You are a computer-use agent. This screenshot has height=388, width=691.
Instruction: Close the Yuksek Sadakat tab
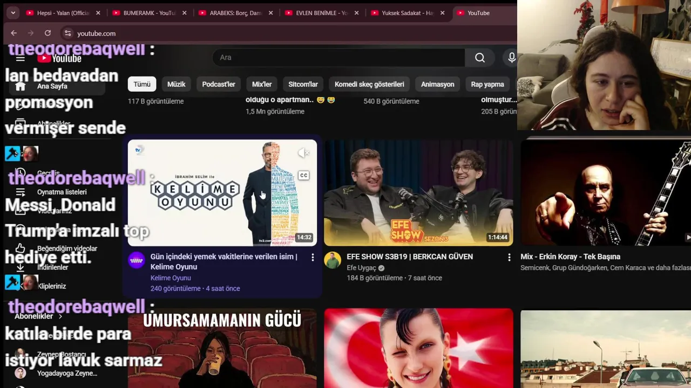pos(443,13)
